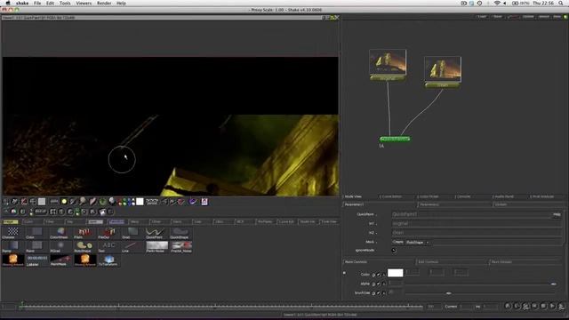The height and width of the screenshot is (320, 569).
Task: Select the green QuickPaint1 node in Node View
Action: click(395, 139)
